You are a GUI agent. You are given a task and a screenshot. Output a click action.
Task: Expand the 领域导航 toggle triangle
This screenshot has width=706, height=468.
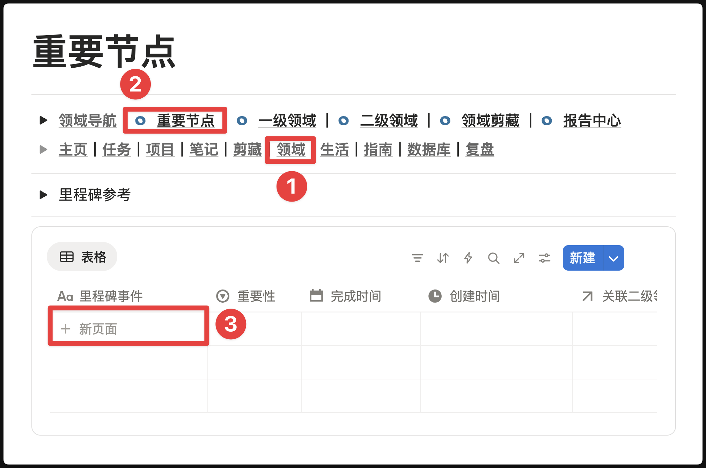43,120
